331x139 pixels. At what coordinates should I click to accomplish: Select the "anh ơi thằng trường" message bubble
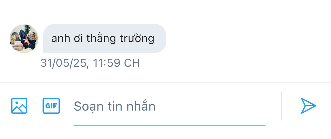coord(105,39)
